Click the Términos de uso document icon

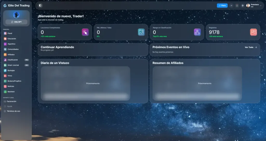tap(5, 111)
